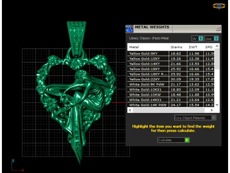Click scroll up arrow in metals list
This screenshot has width=230, height=173.
click(217, 46)
